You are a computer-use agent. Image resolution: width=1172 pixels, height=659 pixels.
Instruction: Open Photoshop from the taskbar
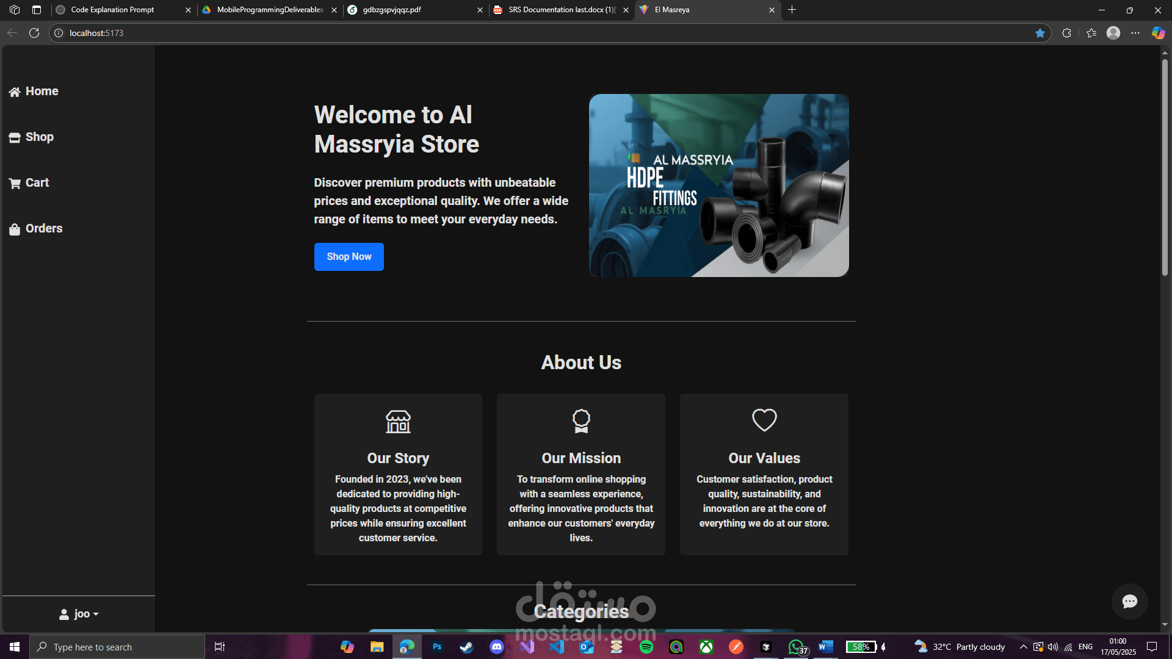coord(437,647)
